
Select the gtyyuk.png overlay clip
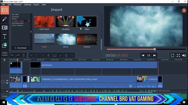pyautogui.click(x=93, y=65)
